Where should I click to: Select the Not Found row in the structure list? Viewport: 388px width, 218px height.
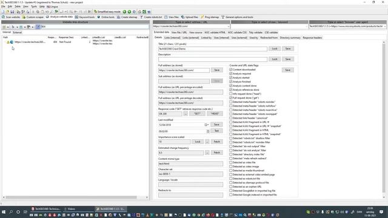pyautogui.click(x=75, y=42)
